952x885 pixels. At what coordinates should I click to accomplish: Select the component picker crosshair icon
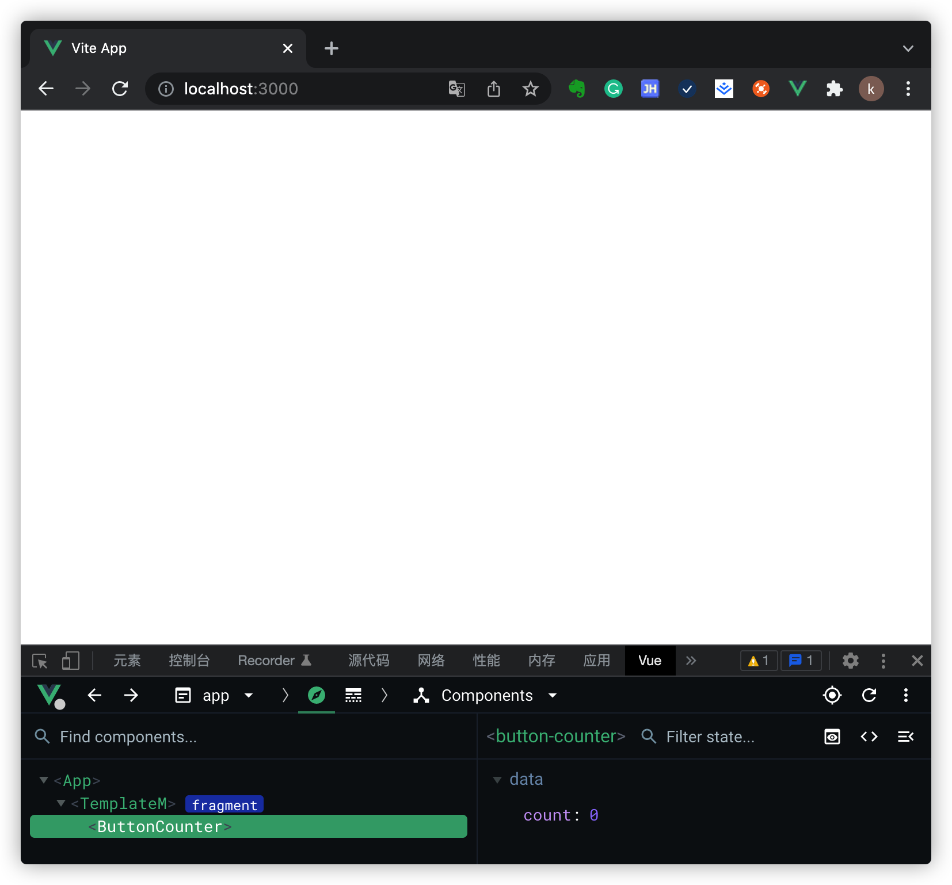click(x=832, y=695)
